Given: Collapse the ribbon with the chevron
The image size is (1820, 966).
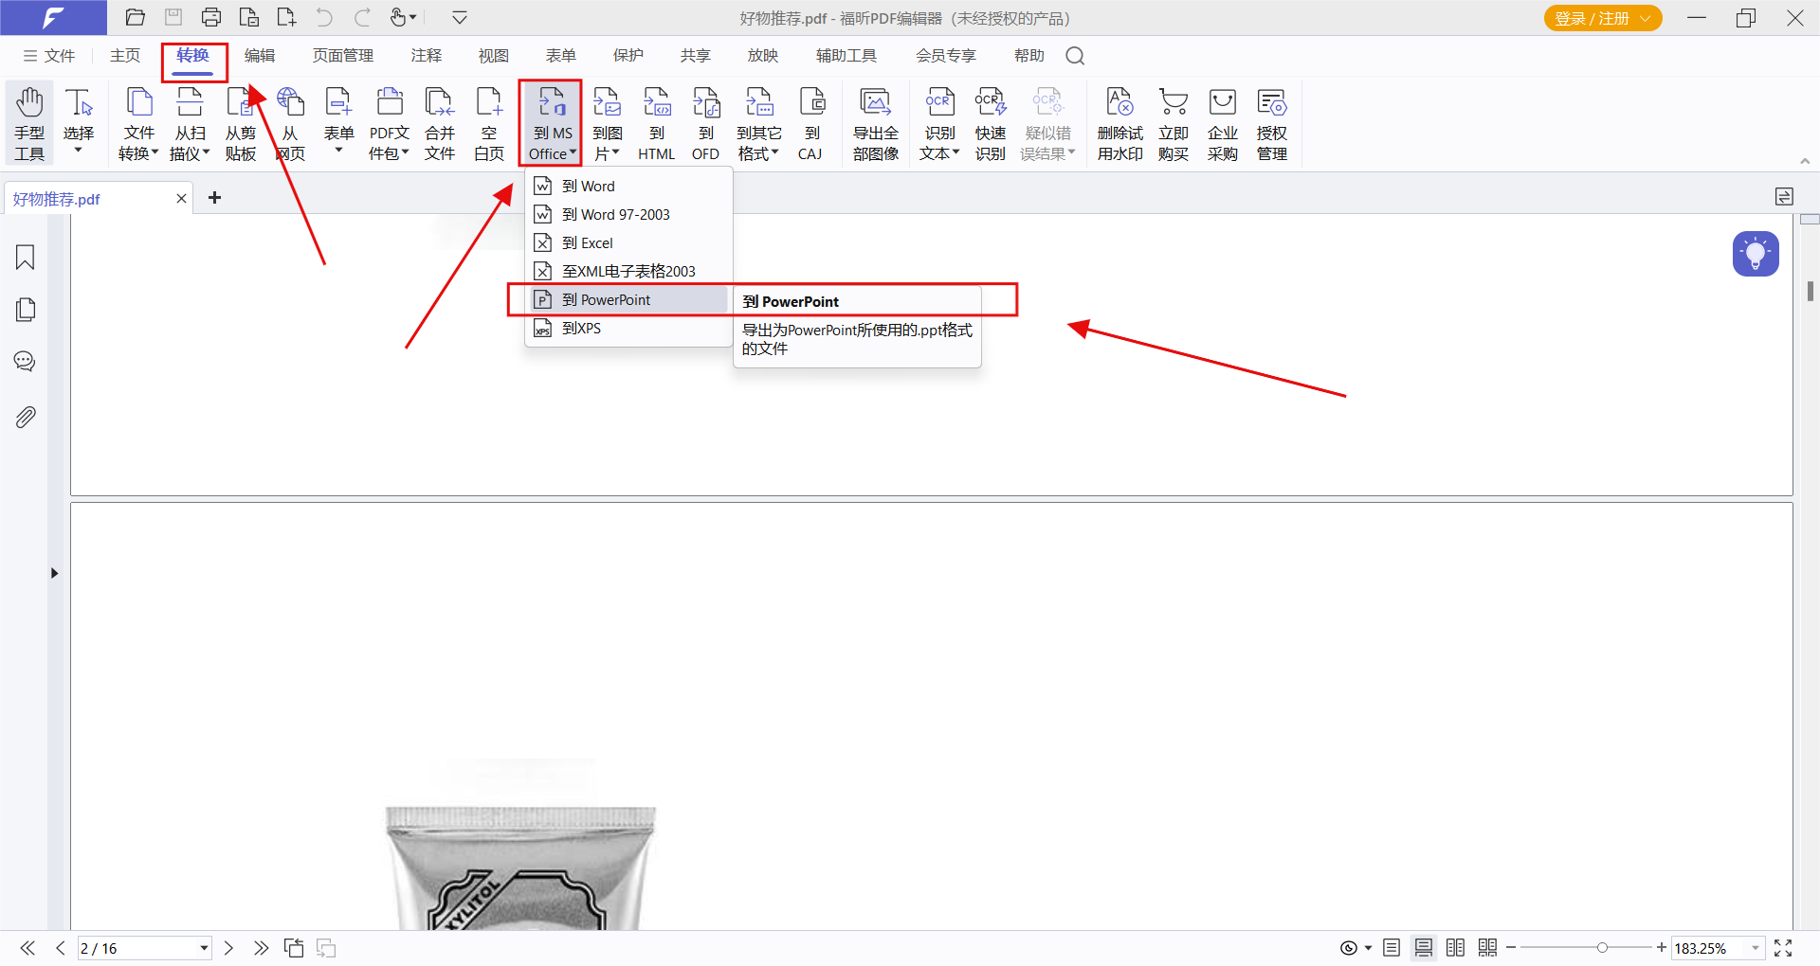Looking at the screenshot, I should coord(1805,161).
